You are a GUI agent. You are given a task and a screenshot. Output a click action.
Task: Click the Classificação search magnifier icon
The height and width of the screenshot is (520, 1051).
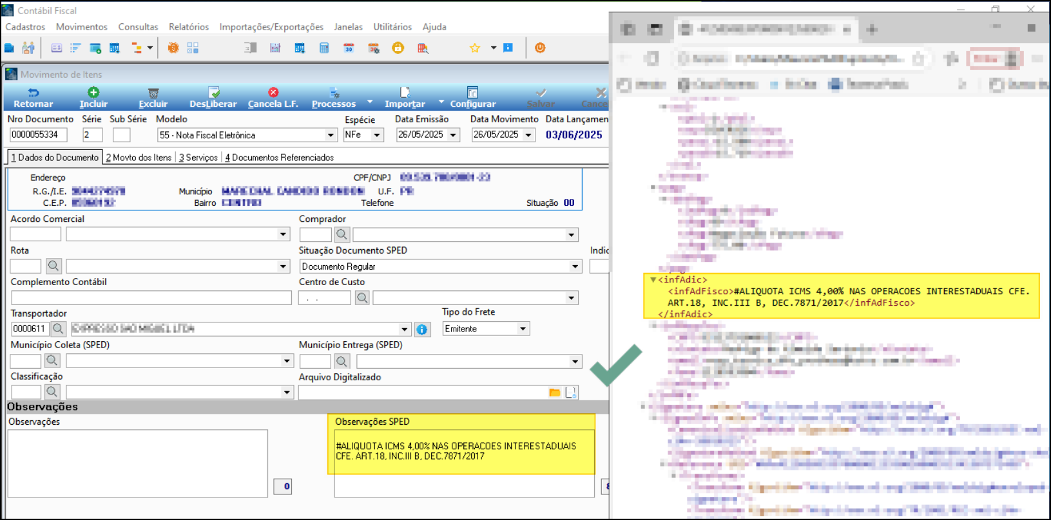click(52, 391)
